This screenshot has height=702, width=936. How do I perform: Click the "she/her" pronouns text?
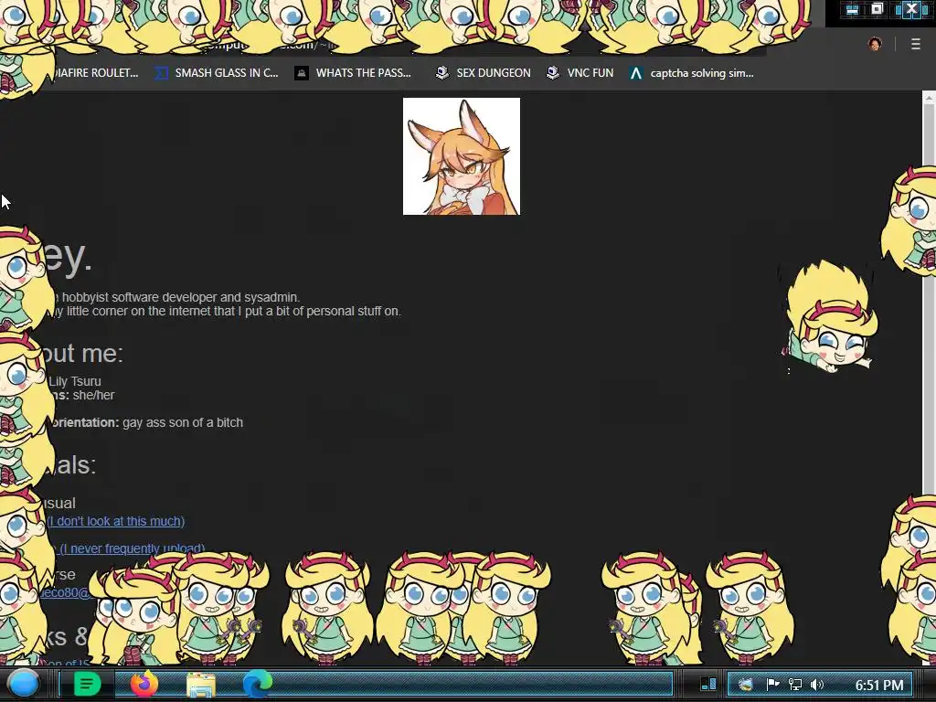[x=94, y=395]
